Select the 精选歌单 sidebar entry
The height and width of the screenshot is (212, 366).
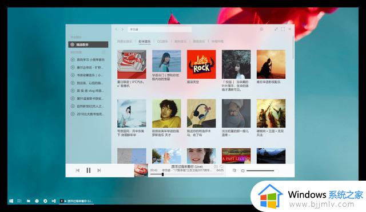[x=88, y=44]
